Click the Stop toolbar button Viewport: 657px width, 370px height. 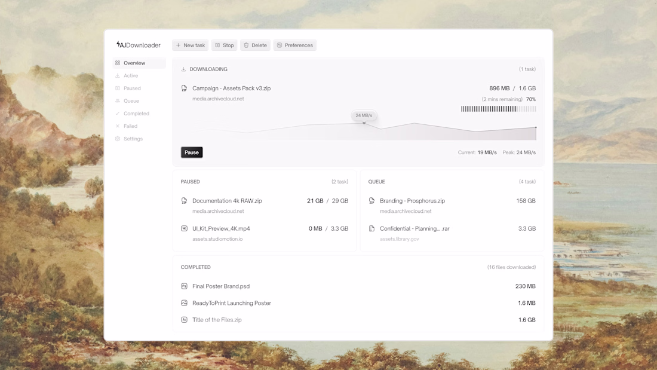224,45
